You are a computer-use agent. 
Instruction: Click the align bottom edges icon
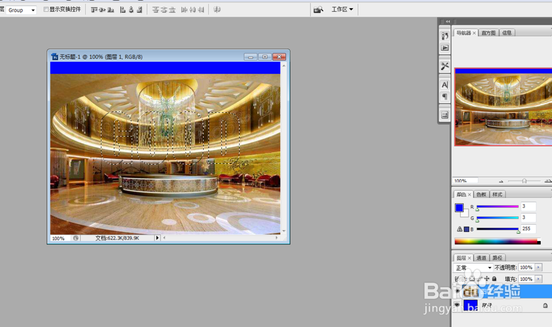click(111, 10)
